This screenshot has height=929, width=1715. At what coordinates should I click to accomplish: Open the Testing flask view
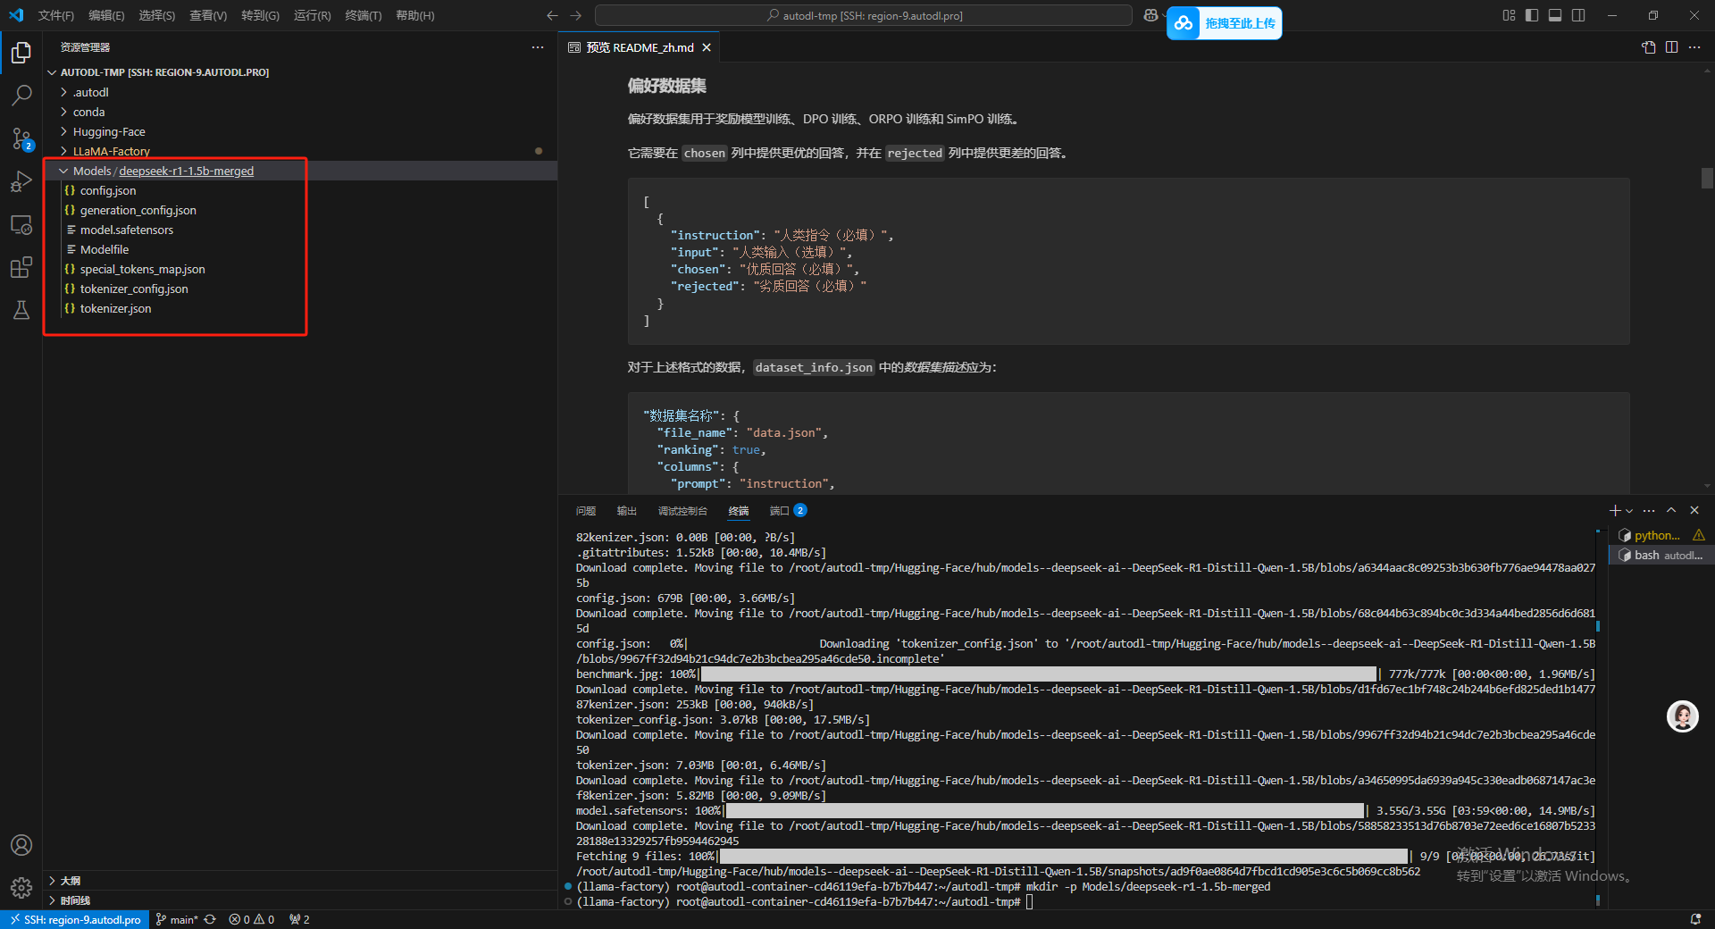(x=21, y=310)
